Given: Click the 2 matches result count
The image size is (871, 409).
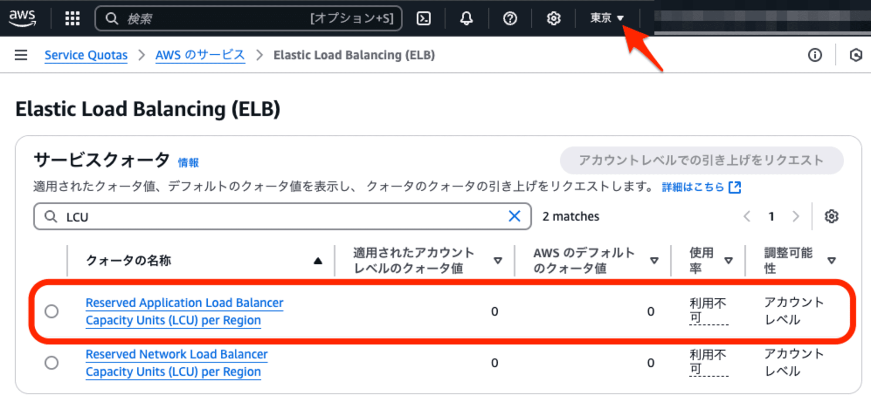Looking at the screenshot, I should 571,216.
